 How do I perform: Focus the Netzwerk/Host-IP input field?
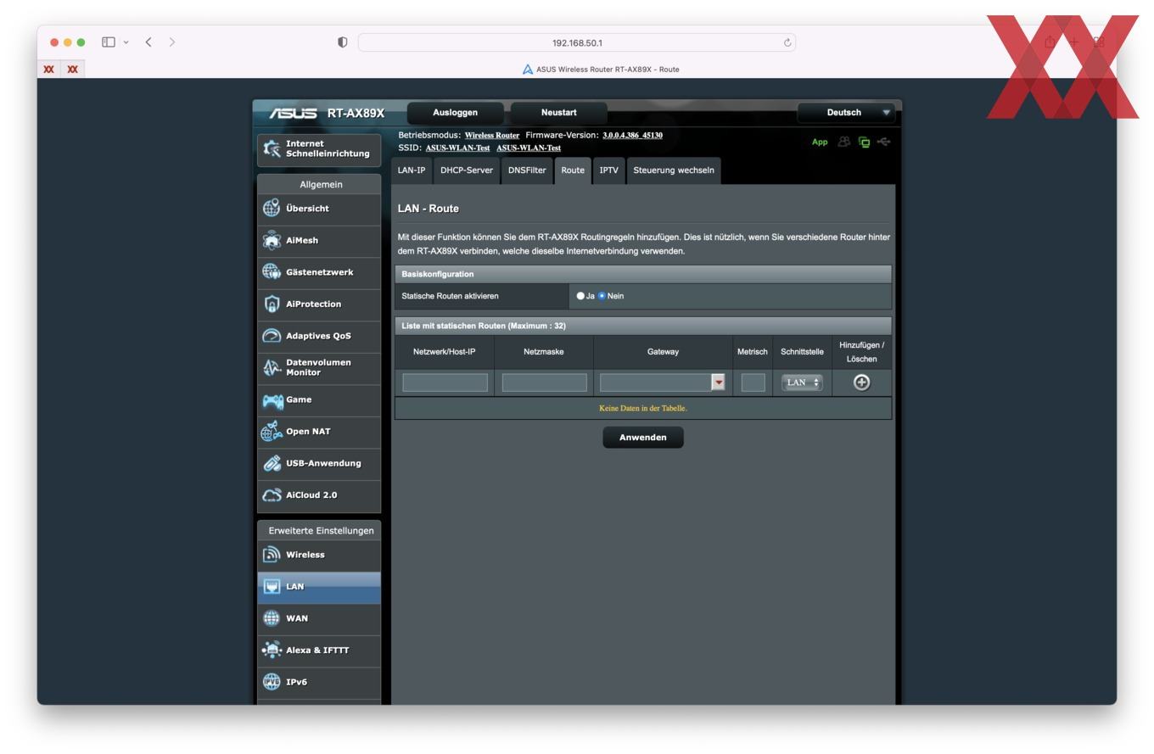click(x=445, y=383)
